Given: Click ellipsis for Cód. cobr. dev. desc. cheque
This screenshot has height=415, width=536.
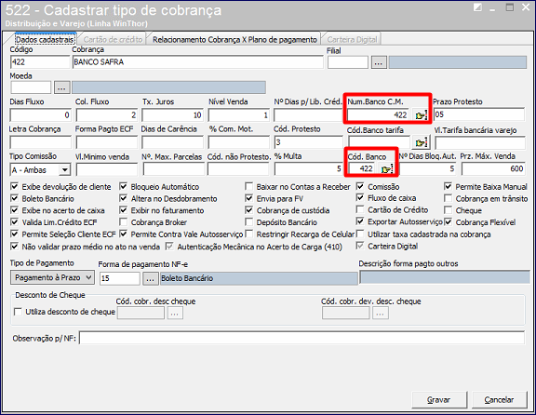Looking at the screenshot, I should tap(380, 313).
